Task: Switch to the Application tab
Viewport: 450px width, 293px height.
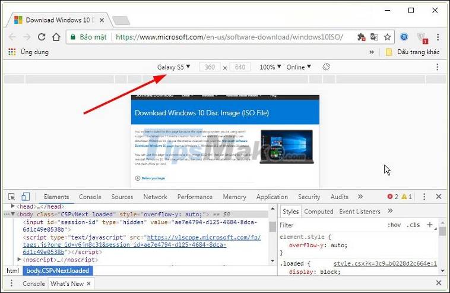Action: click(x=272, y=197)
